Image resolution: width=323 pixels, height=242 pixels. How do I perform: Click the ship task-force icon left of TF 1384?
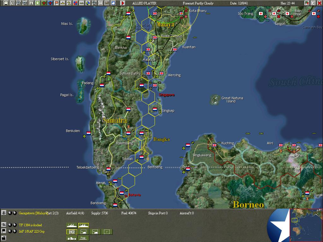pos(4,224)
